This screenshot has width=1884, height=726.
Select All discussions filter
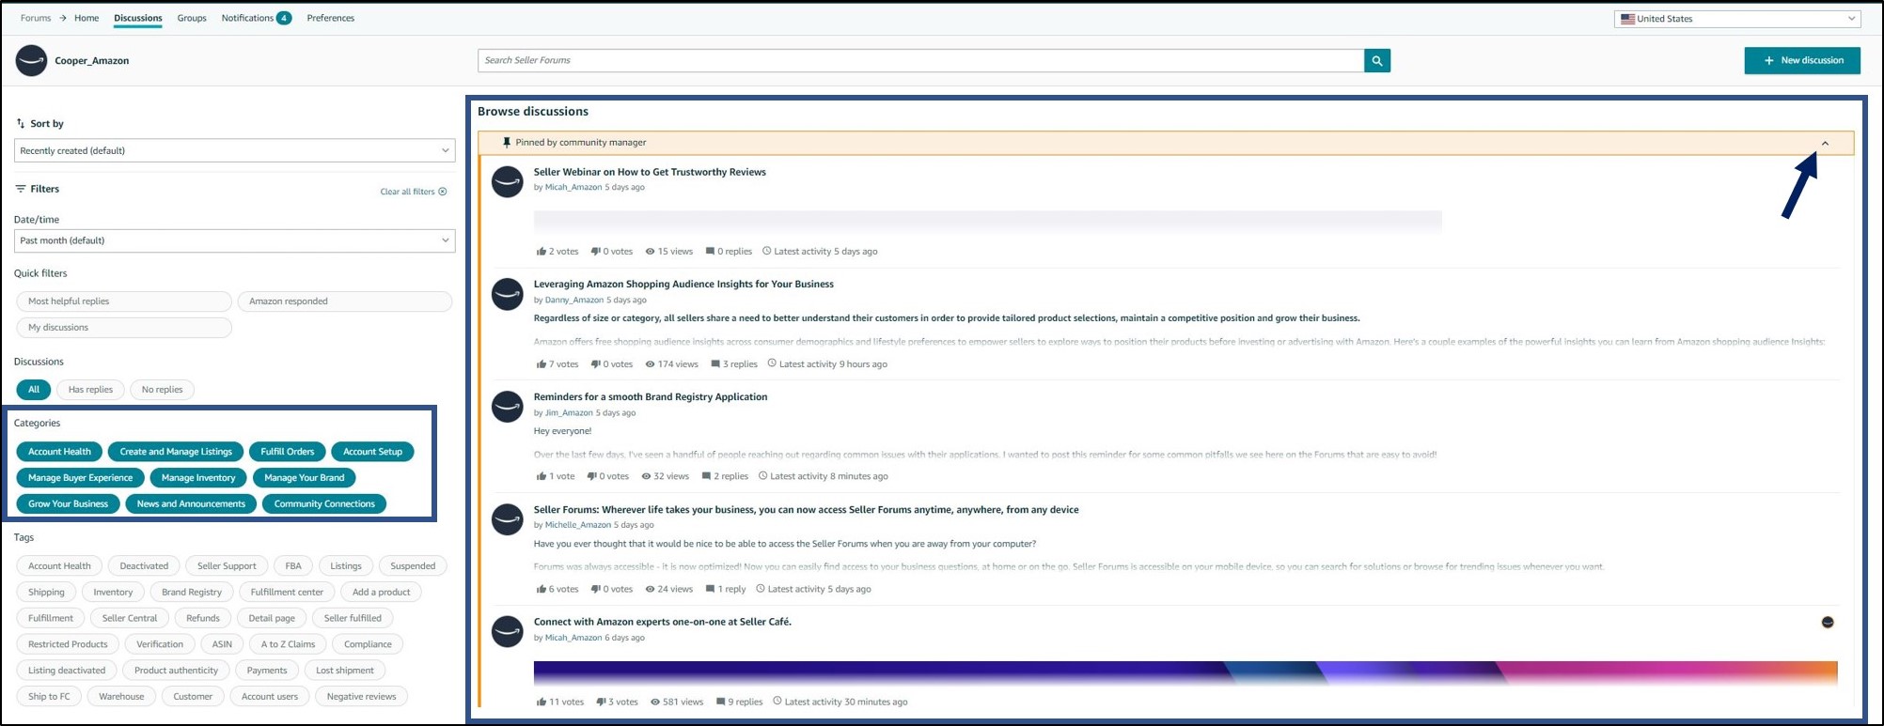34,390
